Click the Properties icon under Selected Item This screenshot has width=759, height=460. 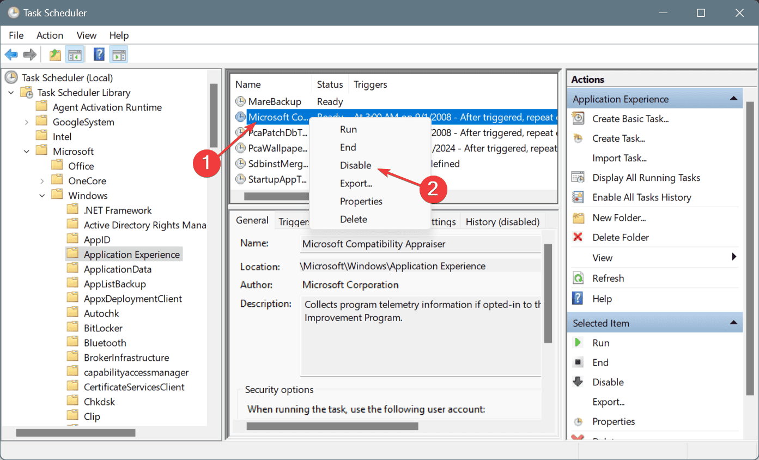point(578,421)
